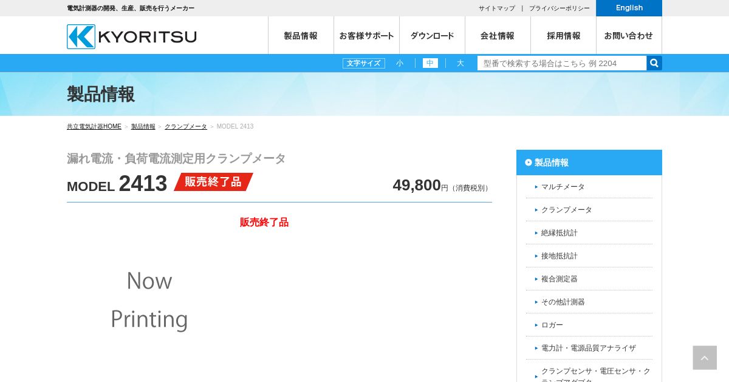The width and height of the screenshot is (729, 382).
Task: Click the MODEL 2413 heading
Action: pos(117,184)
